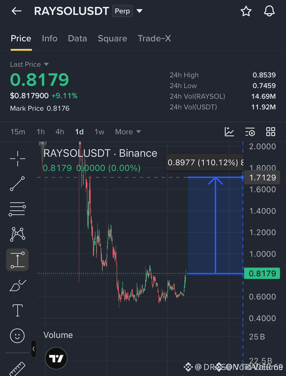Viewport: 286px width, 376px height.
Task: Select the 1w timeframe
Action: [x=99, y=132]
